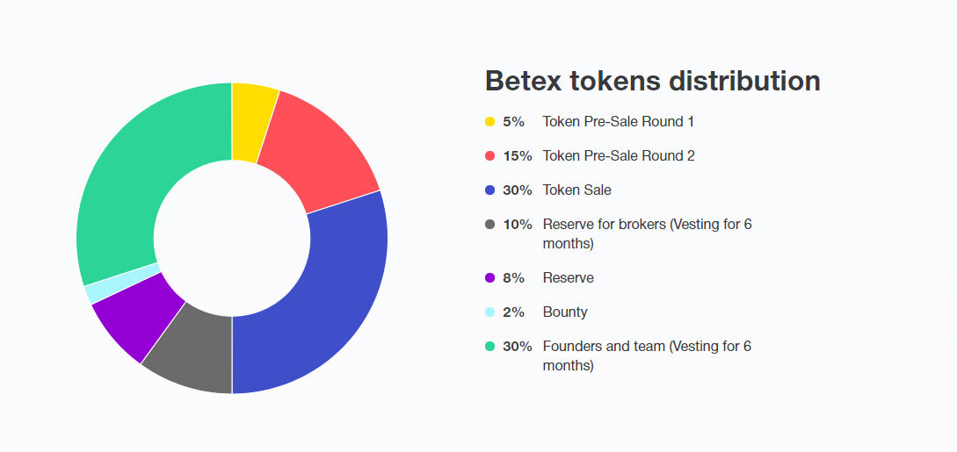This screenshot has height=452, width=957.
Task: Click the light blue Bounty legend dot
Action: (490, 312)
